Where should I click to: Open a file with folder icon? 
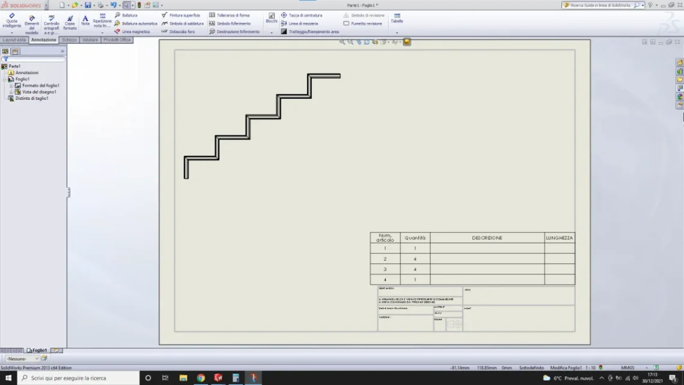[x=75, y=5]
